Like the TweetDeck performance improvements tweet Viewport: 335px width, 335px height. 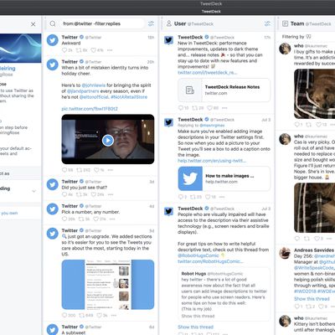[209, 108]
